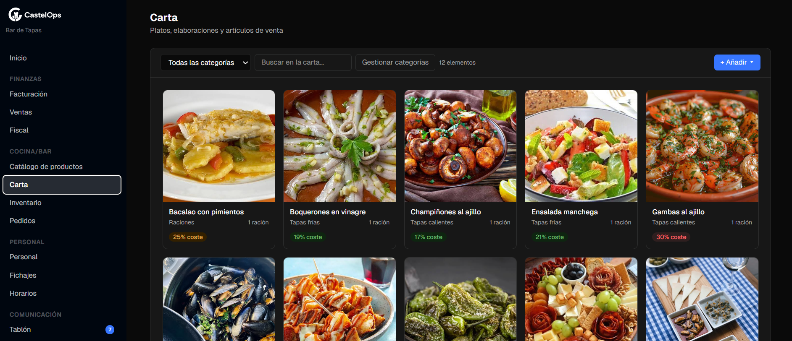Navigate to Personal in the sidebar
792x341 pixels.
24,257
